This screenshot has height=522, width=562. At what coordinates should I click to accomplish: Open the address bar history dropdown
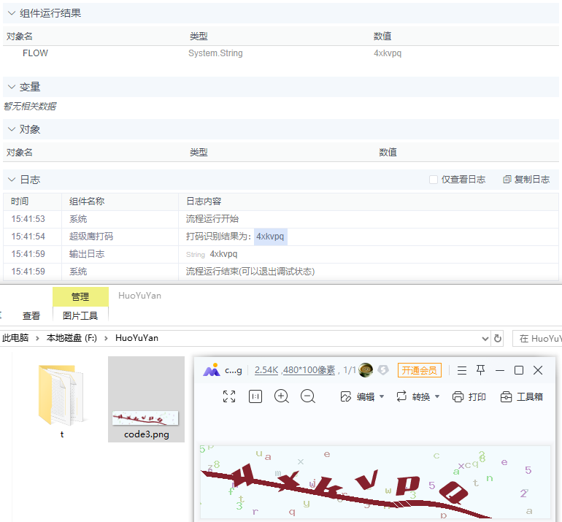coord(485,339)
